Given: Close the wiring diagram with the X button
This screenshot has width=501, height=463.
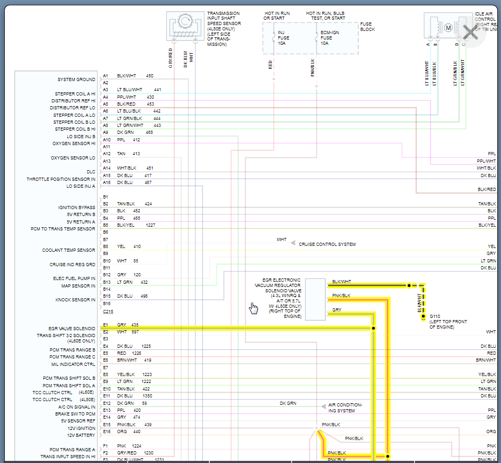Looking at the screenshot, I should tap(470, 33).
